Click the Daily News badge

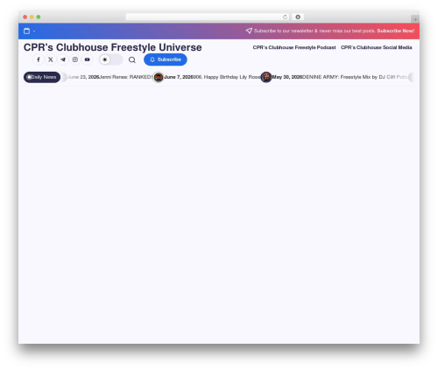click(x=42, y=77)
